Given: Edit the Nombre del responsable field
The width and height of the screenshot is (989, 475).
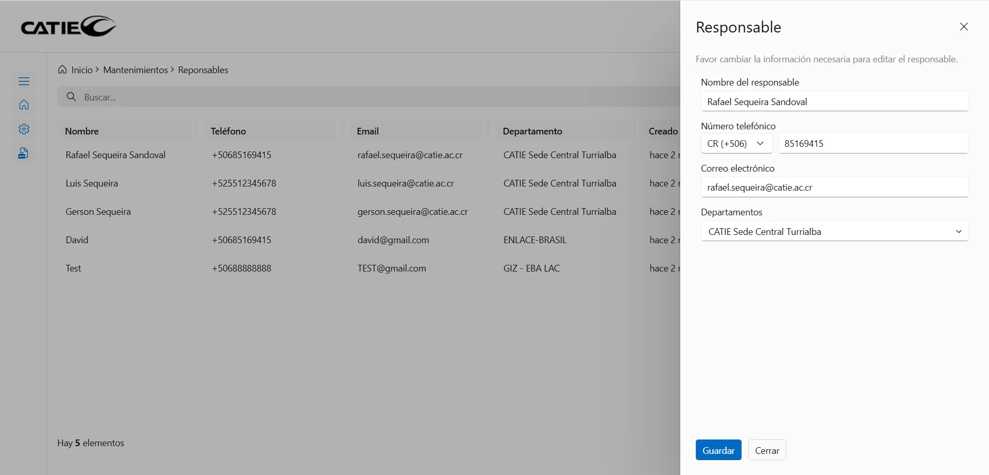Looking at the screenshot, I should [834, 102].
